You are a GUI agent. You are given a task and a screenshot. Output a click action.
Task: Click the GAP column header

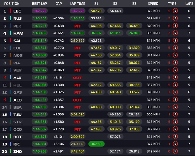[59, 4]
